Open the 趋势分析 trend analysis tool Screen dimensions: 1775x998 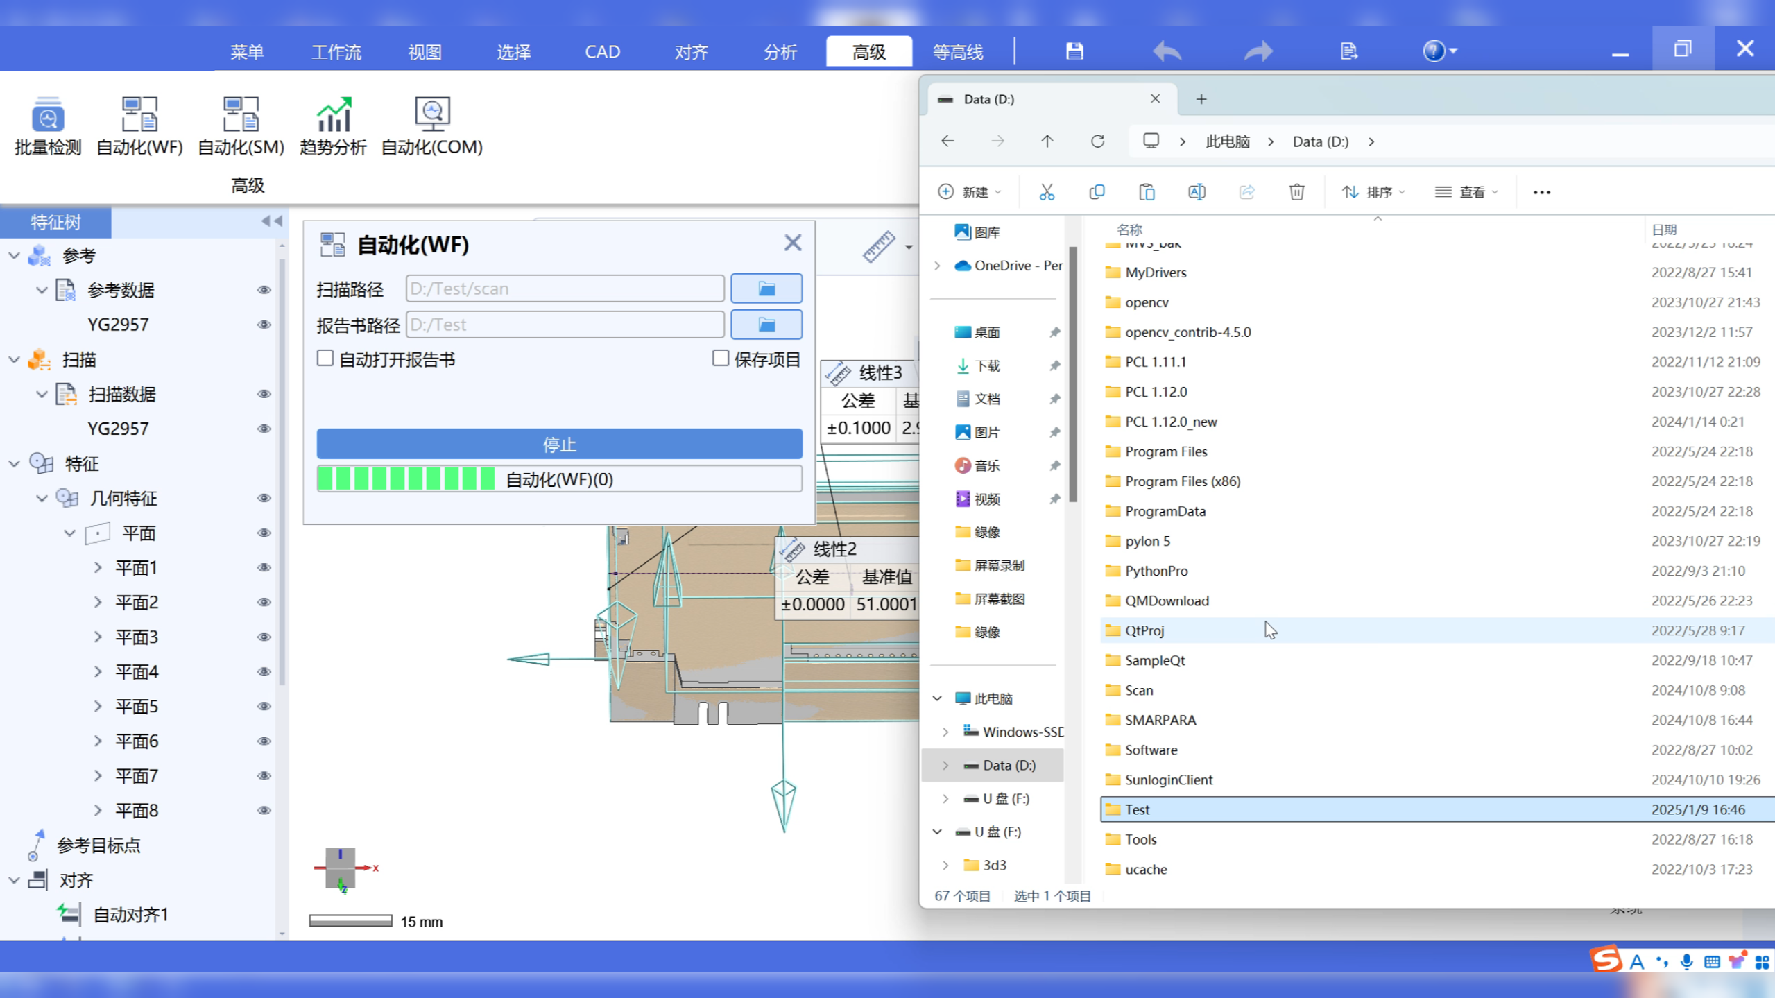[x=333, y=126]
